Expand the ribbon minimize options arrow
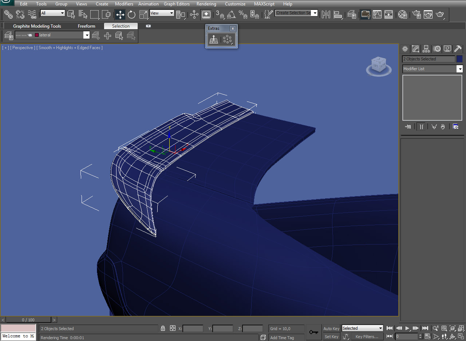The height and width of the screenshot is (341, 466). click(148, 26)
